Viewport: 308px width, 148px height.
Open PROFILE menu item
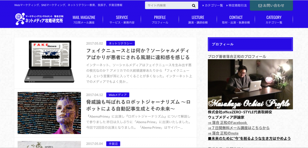click(x=160, y=19)
